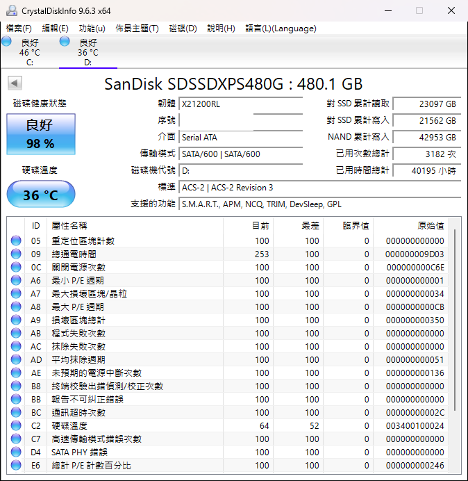Click the status icon for attribute A8
This screenshot has width=468, height=481.
pyautogui.click(x=16, y=307)
